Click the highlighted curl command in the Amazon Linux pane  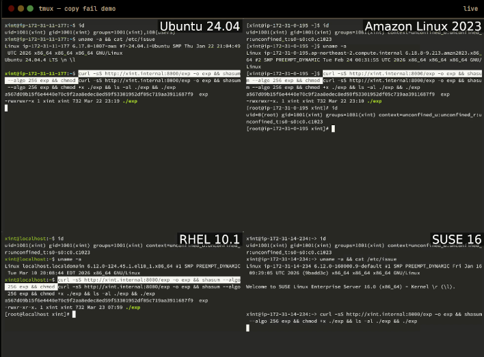point(364,77)
